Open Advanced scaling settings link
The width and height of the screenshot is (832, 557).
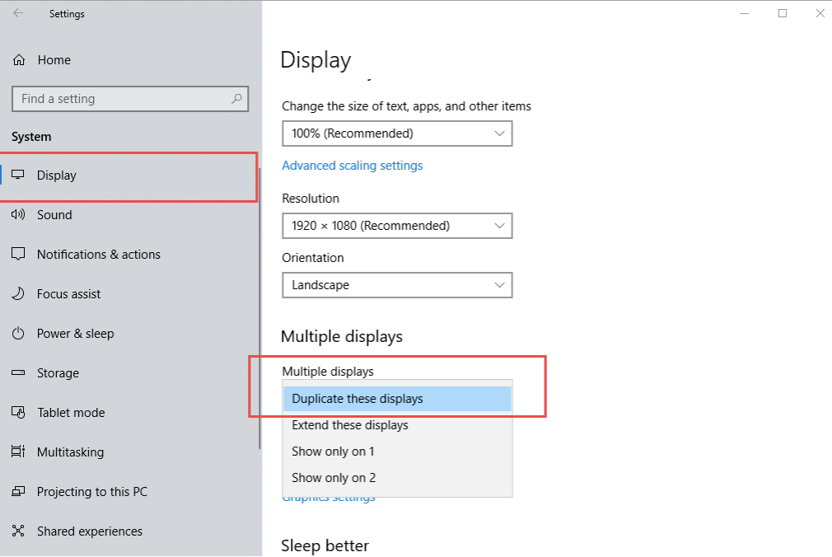(x=353, y=166)
